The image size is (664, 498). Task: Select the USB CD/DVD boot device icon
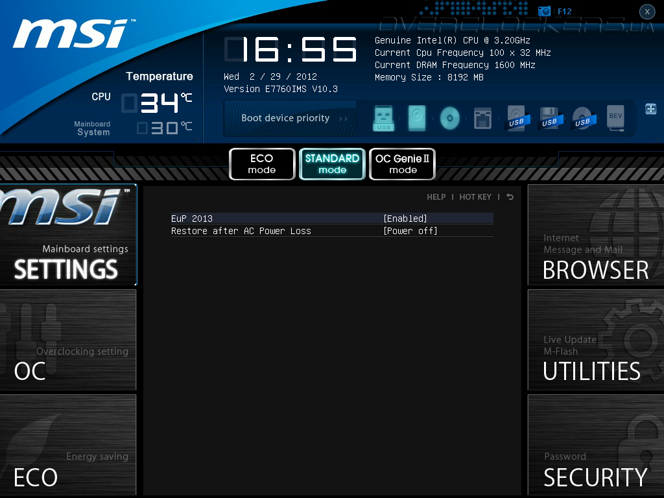click(583, 119)
